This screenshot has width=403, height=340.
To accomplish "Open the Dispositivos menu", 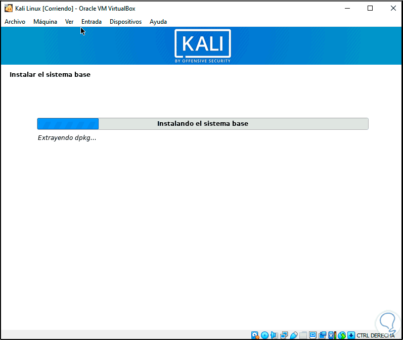I will pos(126,22).
